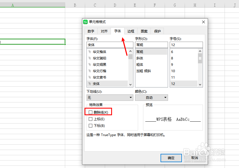
Task: Click size list scroll up arrow
Action: (200, 51)
